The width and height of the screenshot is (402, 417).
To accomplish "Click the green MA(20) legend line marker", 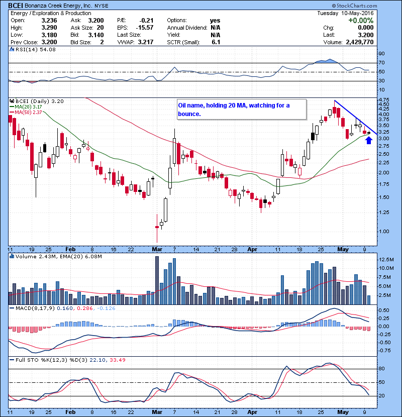I will click(12, 107).
